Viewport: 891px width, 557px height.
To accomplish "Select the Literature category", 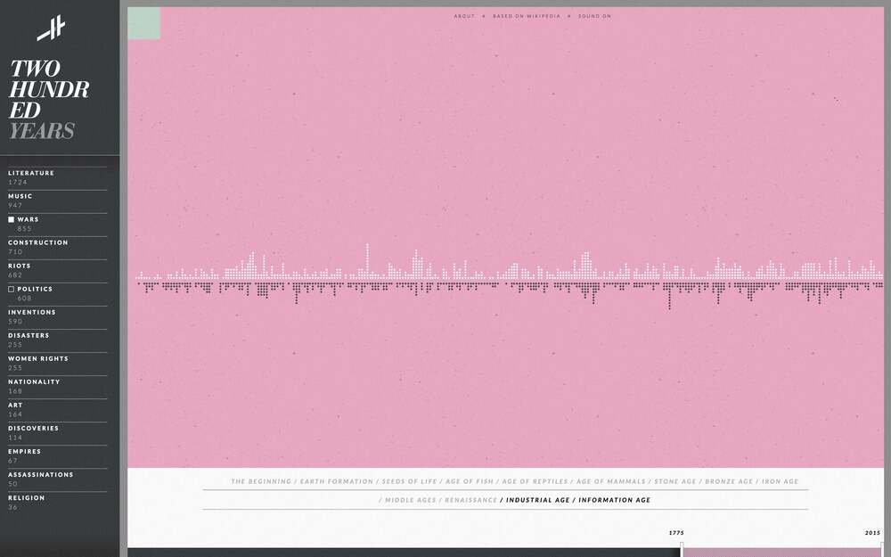I will pos(31,173).
